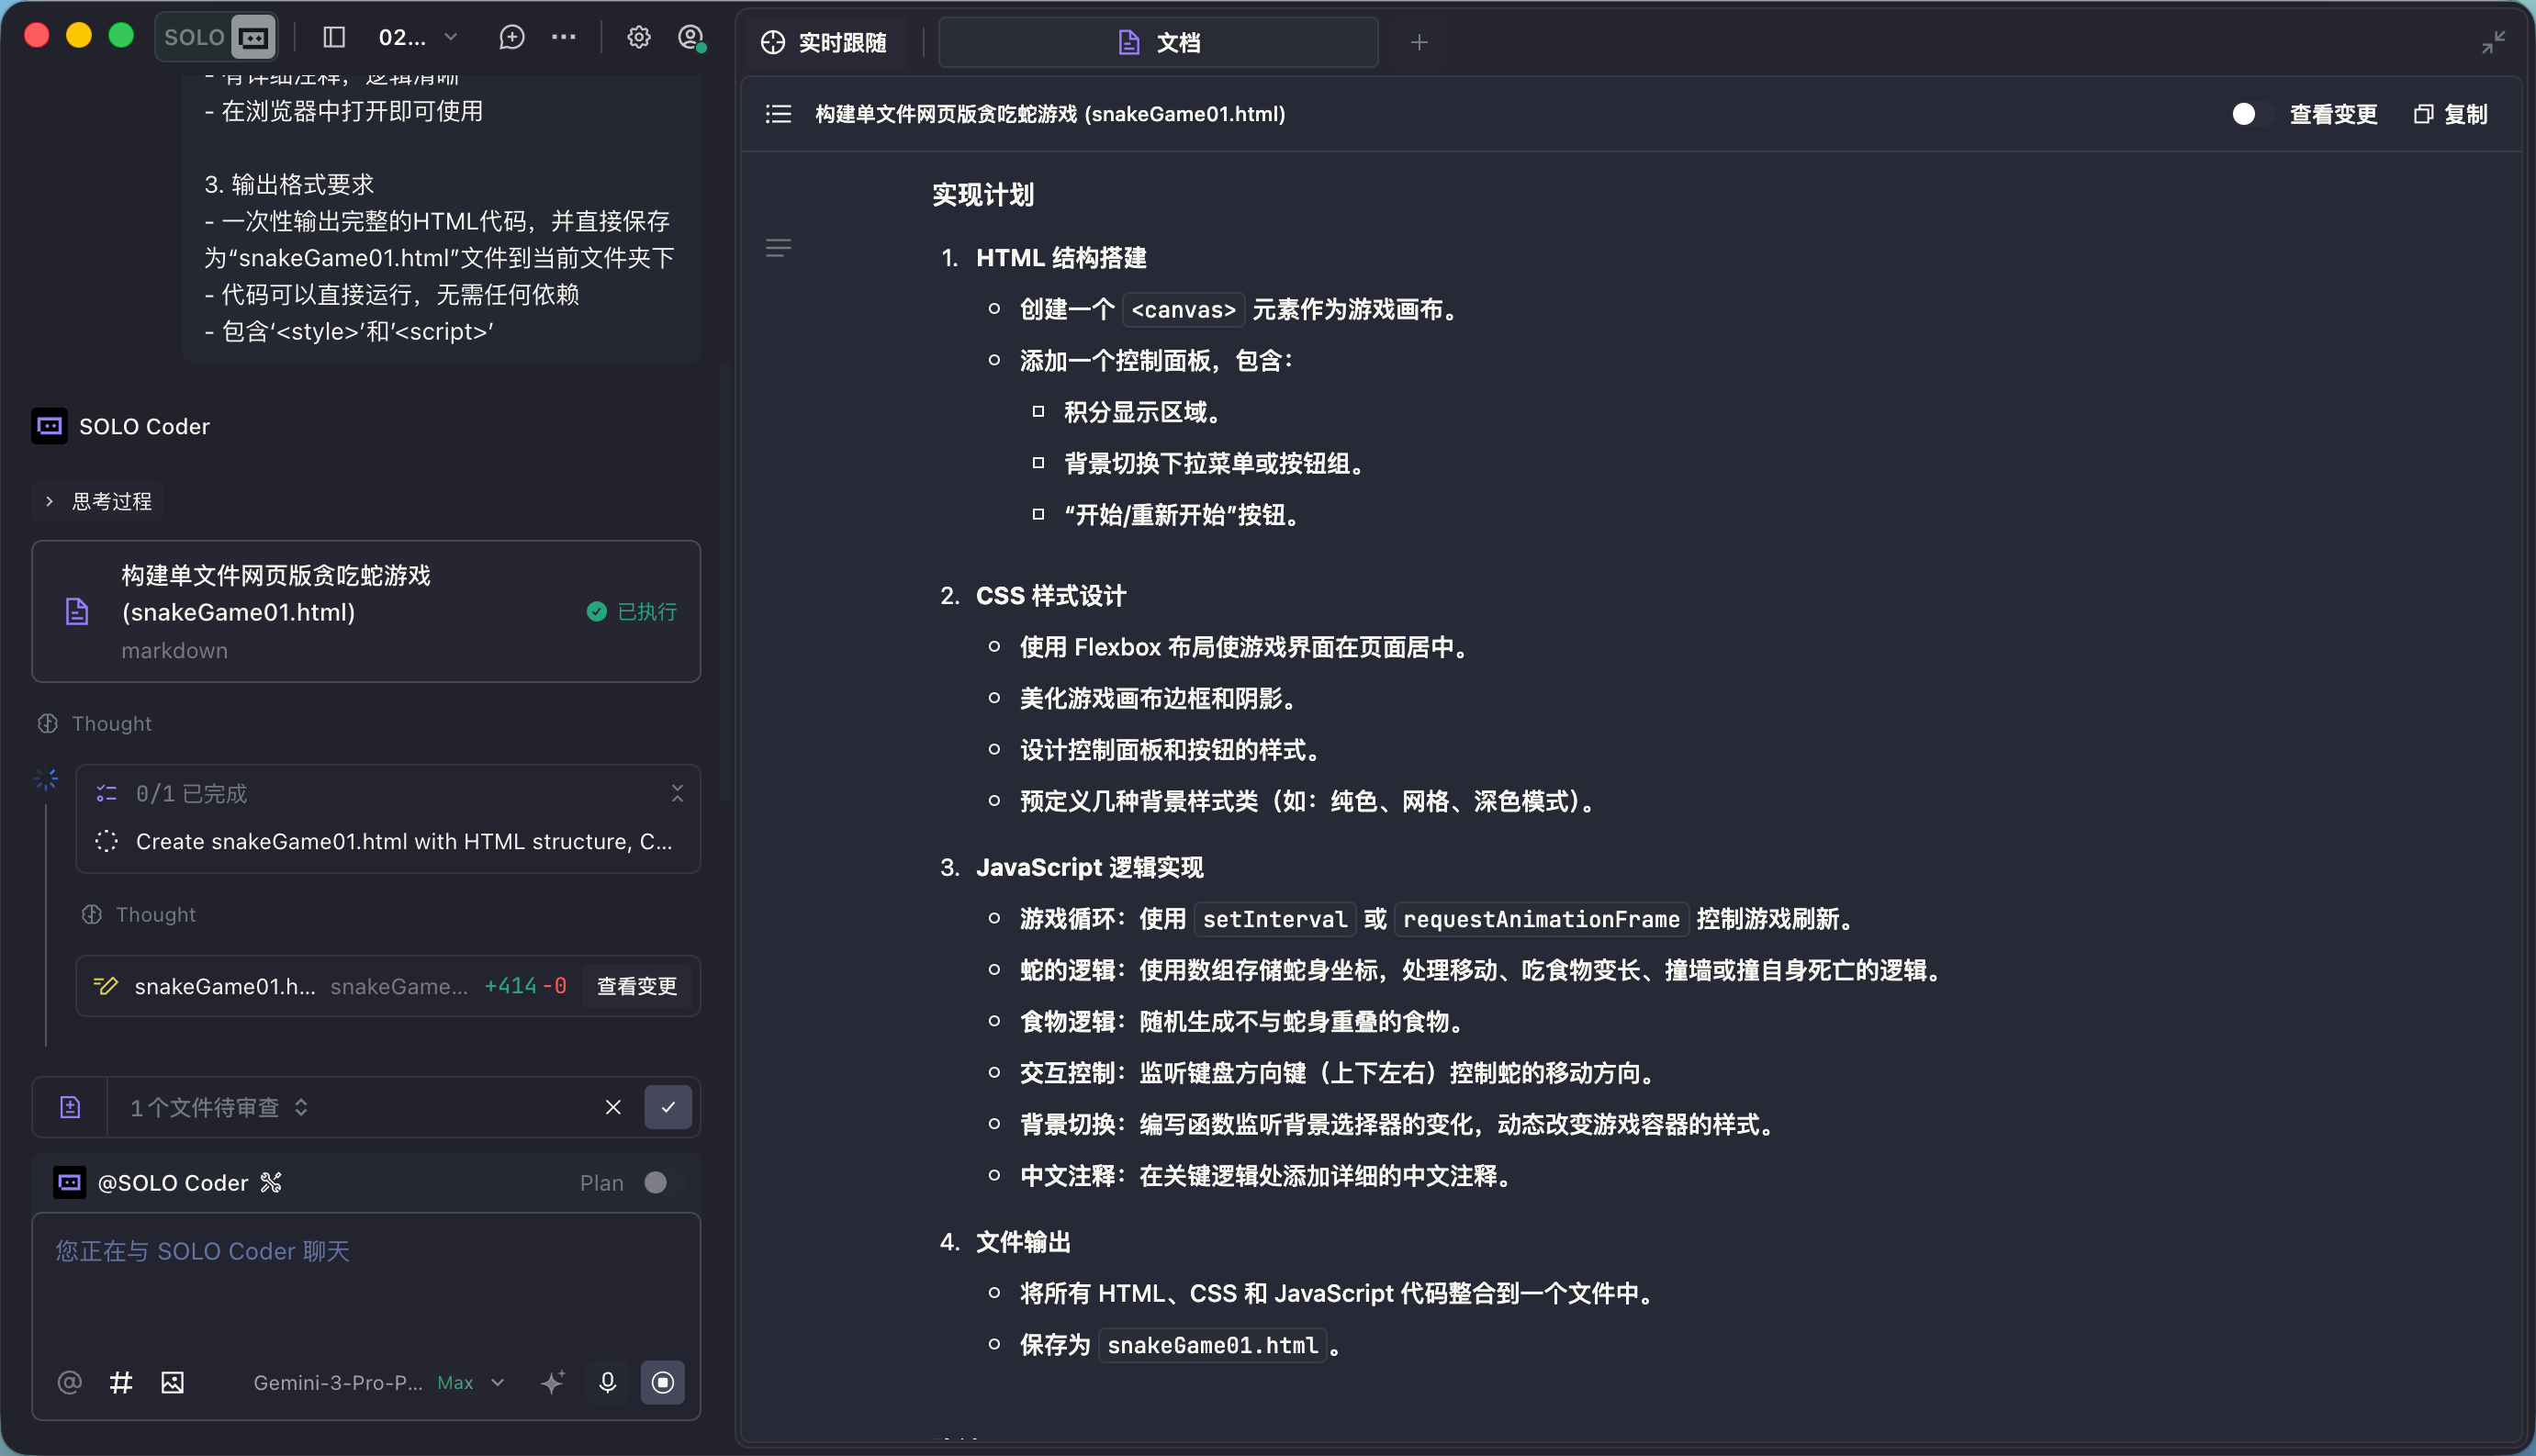Open the document outline list icon
This screenshot has width=2536, height=1456.
pos(777,114)
